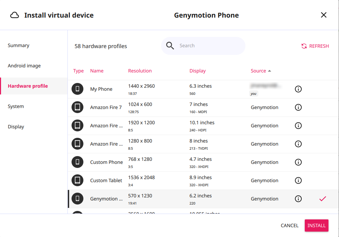
Task: Sort profiles by Resolution column
Action: (140, 71)
